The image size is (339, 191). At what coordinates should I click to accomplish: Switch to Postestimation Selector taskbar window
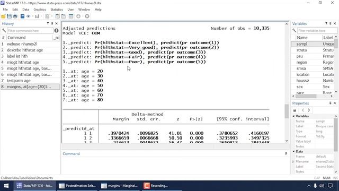click(77, 186)
